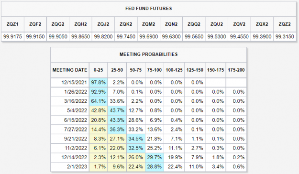Image resolution: width=299 pixels, height=174 pixels.
Task: Select the ZQZ2 price 99.3150
Action: 285,36
